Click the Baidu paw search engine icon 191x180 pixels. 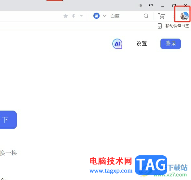point(96,16)
